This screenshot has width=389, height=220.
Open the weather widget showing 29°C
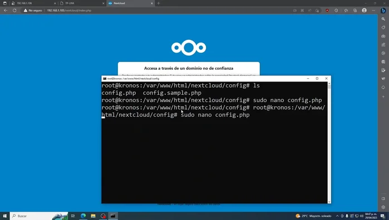pos(313,216)
